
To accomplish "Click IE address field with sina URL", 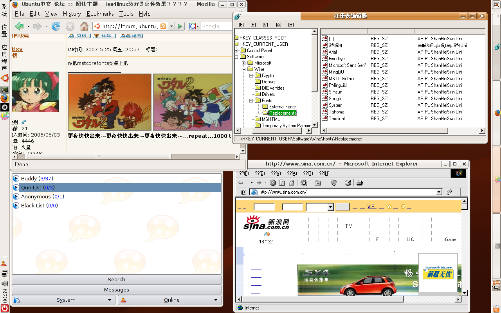I will pyautogui.click(x=346, y=192).
